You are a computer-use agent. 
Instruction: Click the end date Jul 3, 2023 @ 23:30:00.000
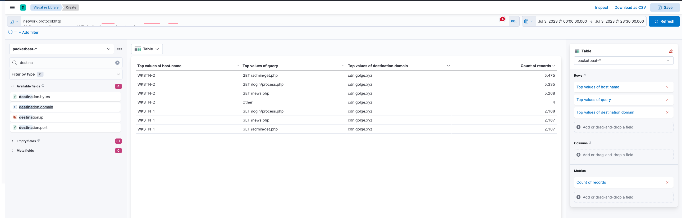(x=619, y=21)
